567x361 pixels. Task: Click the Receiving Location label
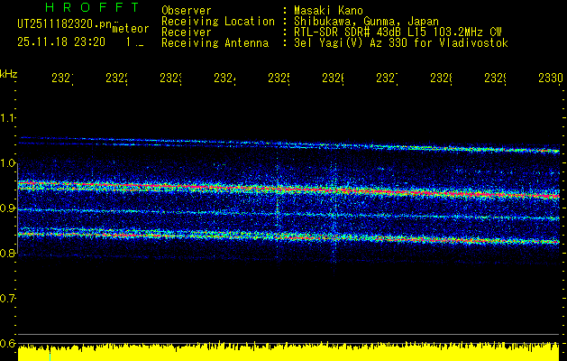coord(218,22)
